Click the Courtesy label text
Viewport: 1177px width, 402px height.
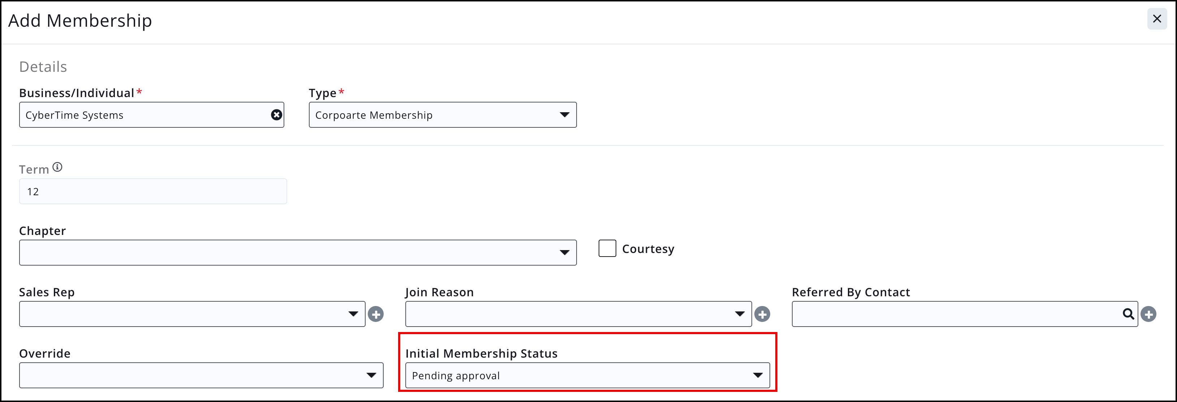(x=648, y=249)
